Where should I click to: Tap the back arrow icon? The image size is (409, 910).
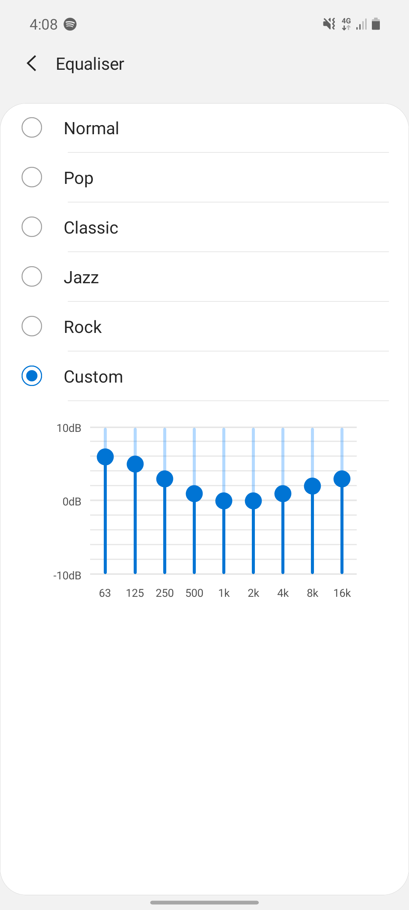[x=32, y=63]
